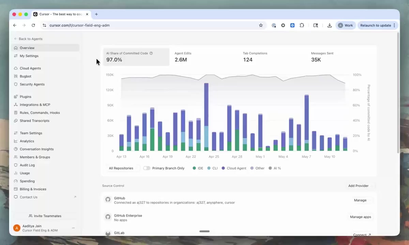The height and width of the screenshot is (245, 409).
Task: Open the account options ellipsis next to Aaditya Jain
Action: click(73, 228)
